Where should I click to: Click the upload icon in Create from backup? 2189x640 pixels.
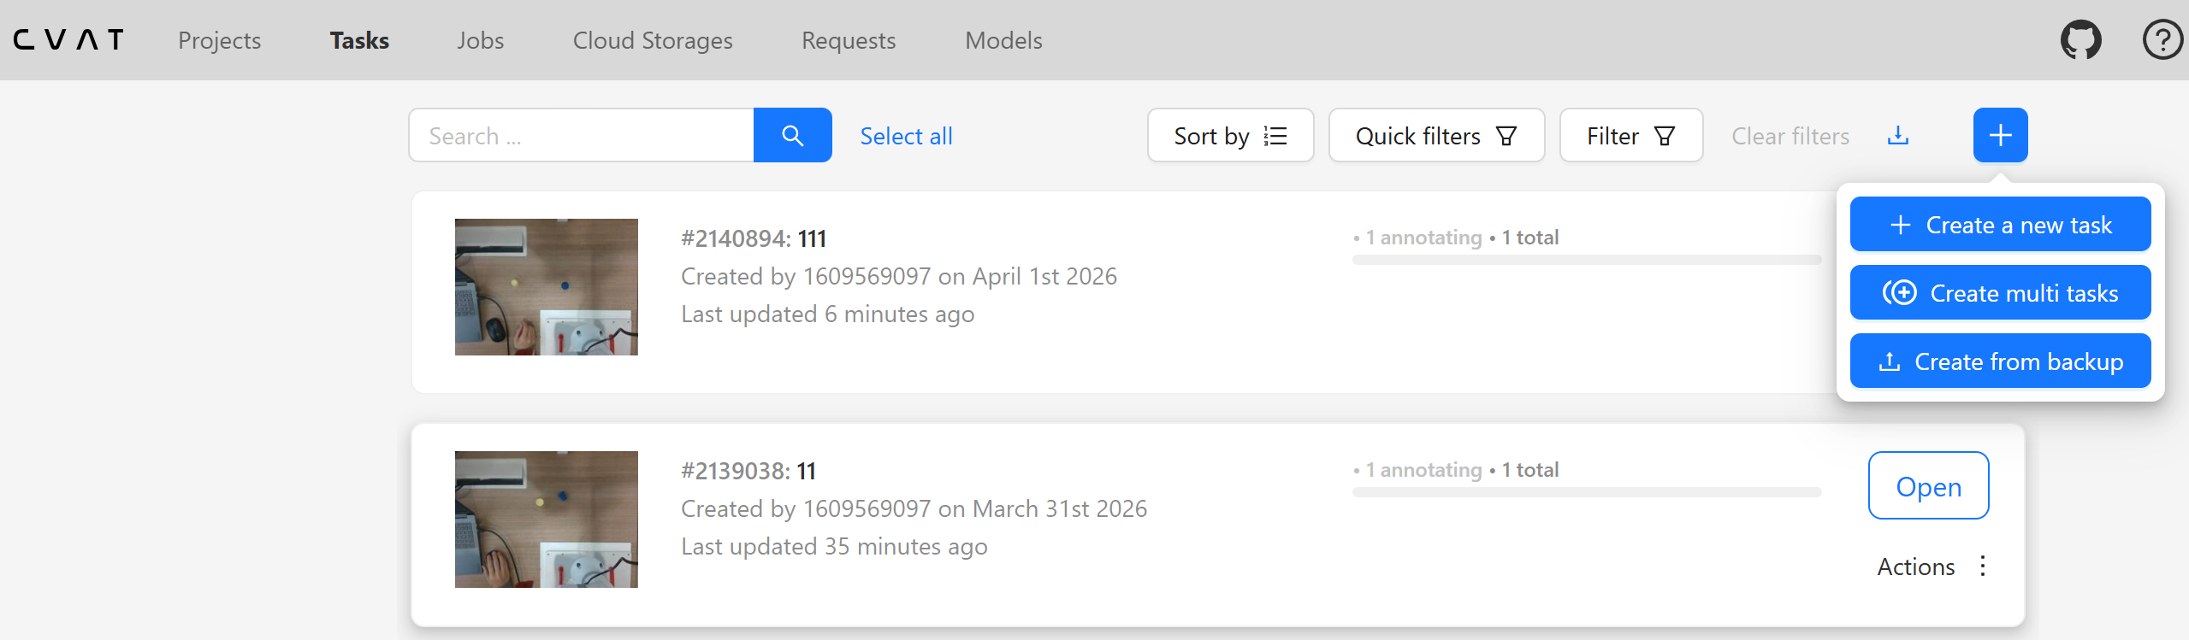[x=1890, y=361]
